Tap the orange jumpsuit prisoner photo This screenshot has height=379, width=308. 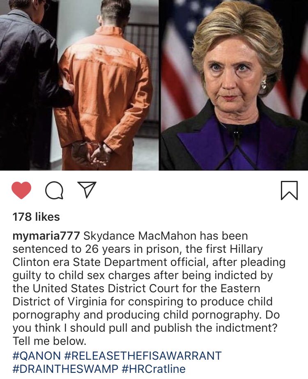point(79,85)
